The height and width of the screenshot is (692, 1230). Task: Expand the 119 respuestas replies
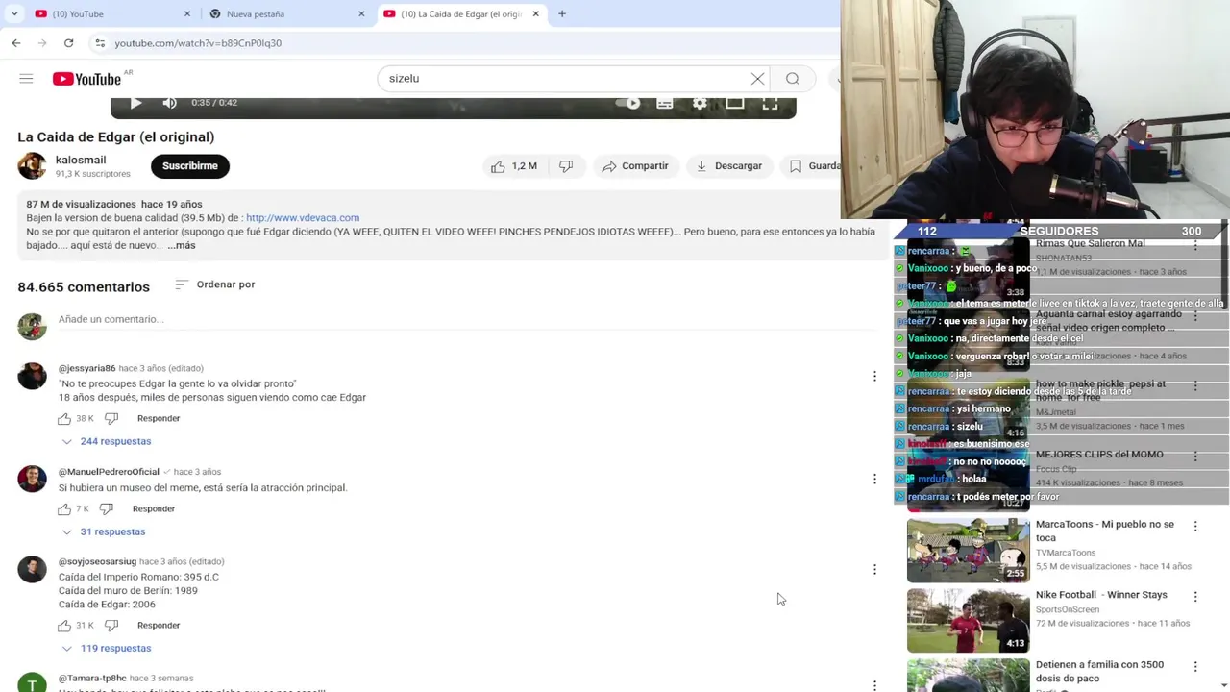(x=107, y=648)
